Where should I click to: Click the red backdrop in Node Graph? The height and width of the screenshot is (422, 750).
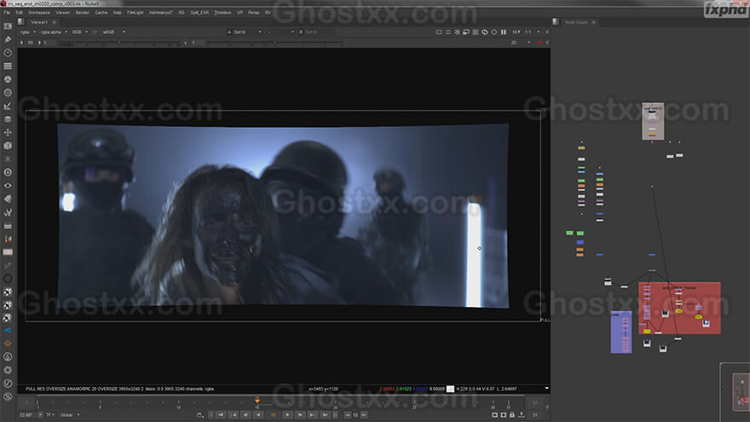pos(679,308)
